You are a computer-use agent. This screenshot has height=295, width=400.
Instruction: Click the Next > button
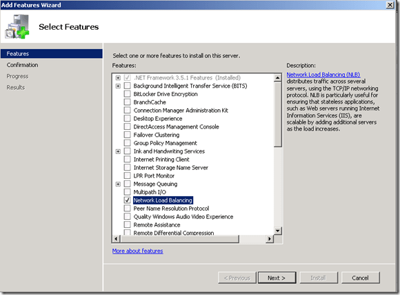(277, 278)
